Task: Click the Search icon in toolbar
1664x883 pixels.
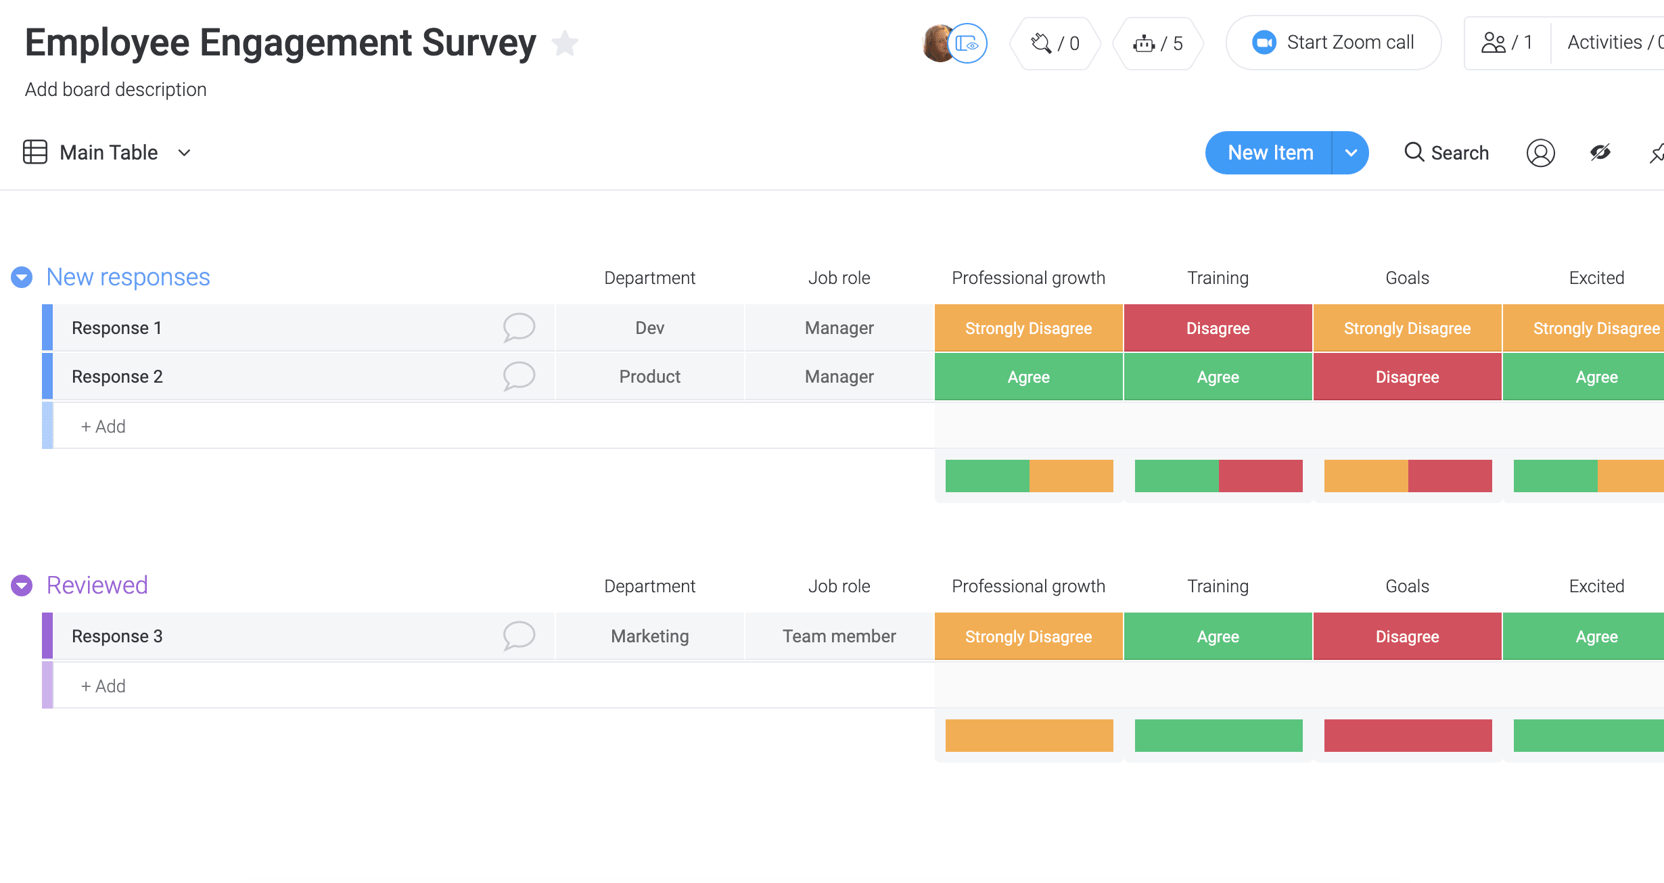Action: (1414, 153)
